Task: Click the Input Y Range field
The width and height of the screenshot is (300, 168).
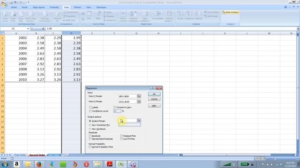Action: (127, 96)
